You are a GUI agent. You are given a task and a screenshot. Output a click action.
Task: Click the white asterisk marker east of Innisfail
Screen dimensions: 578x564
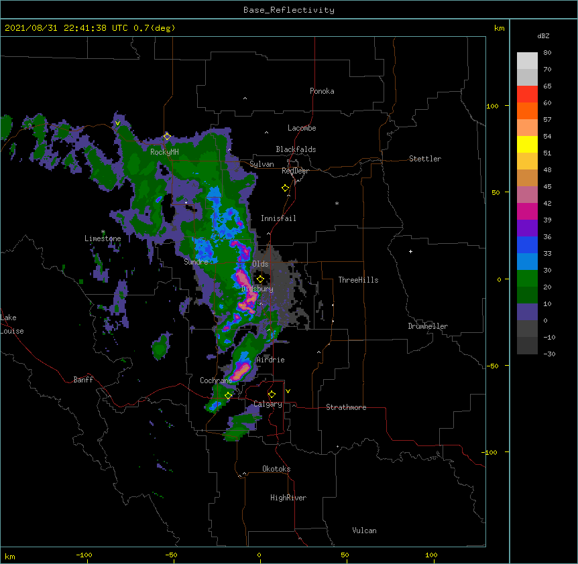pyautogui.click(x=337, y=204)
